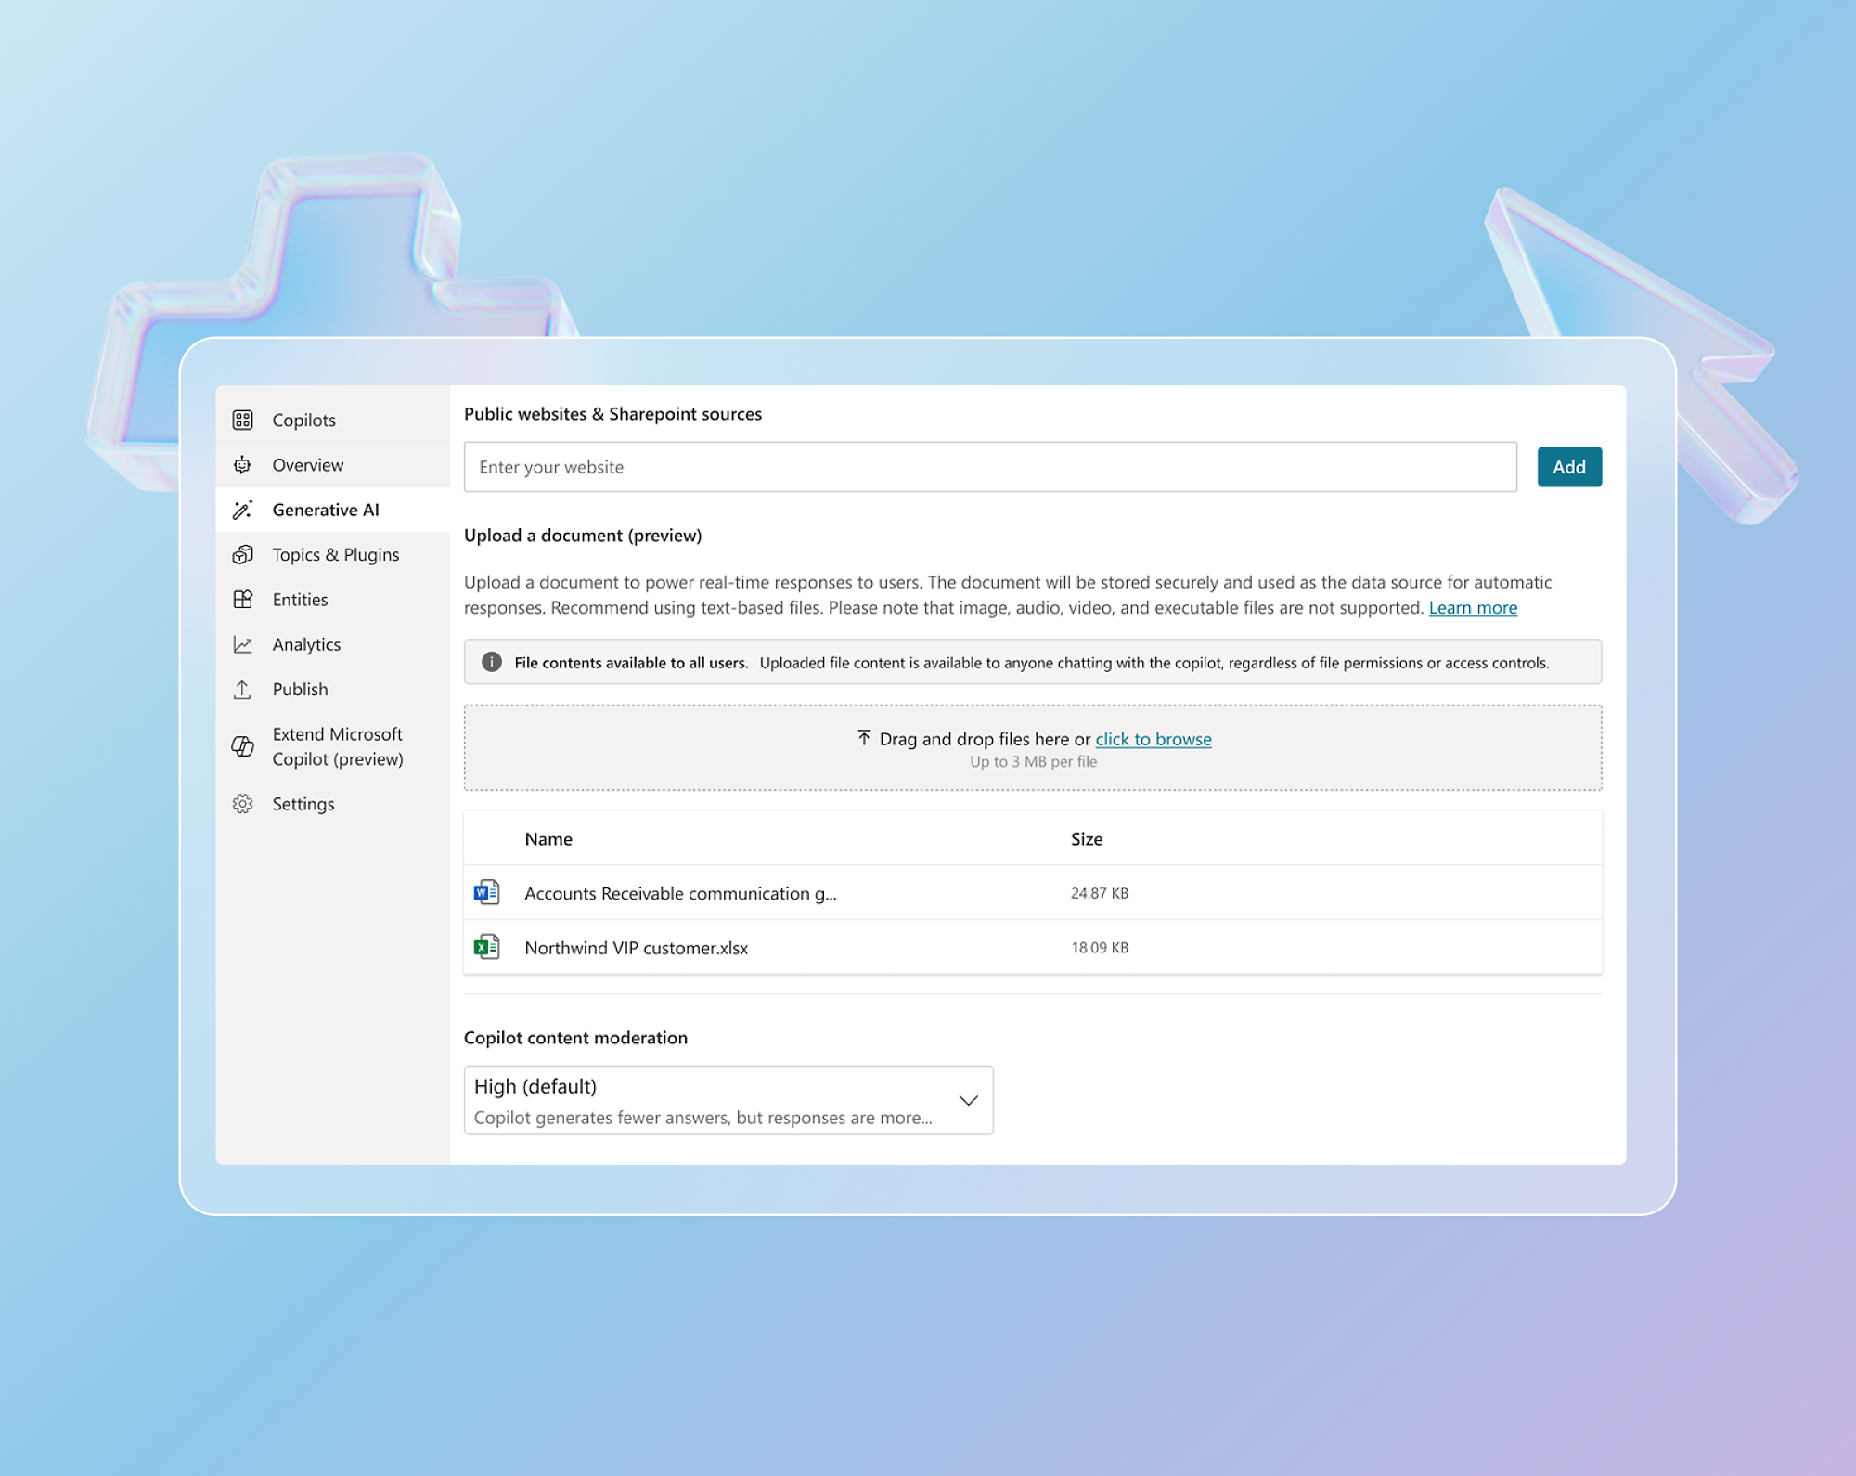Select the Topics & Plugins menu item
The height and width of the screenshot is (1476, 1856).
tap(334, 553)
